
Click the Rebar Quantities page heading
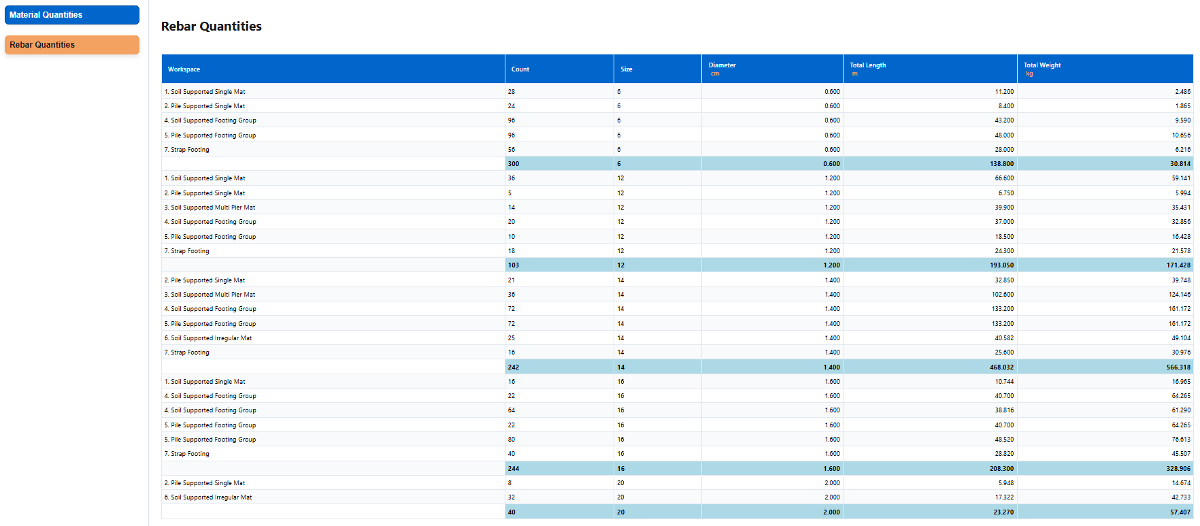tap(212, 27)
